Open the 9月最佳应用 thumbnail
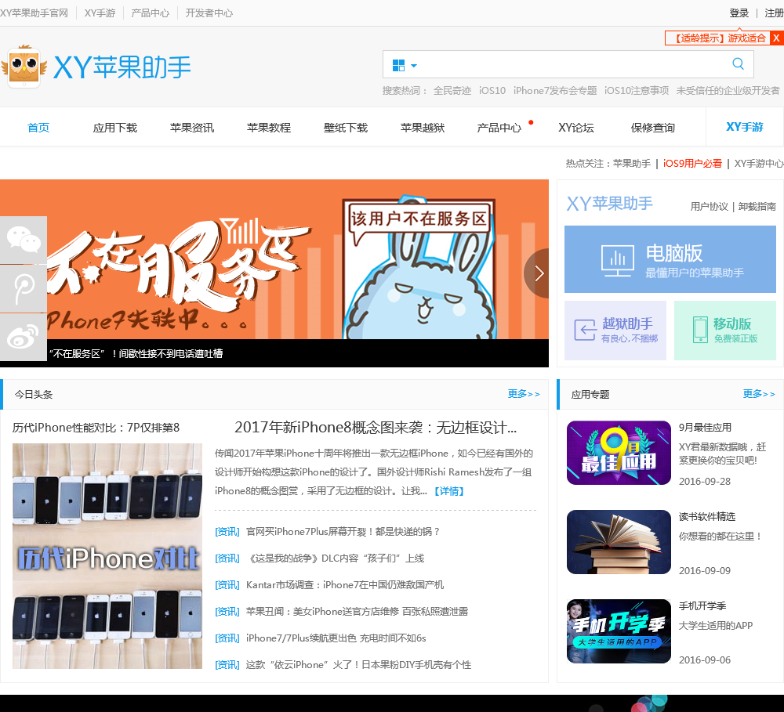 coord(619,453)
